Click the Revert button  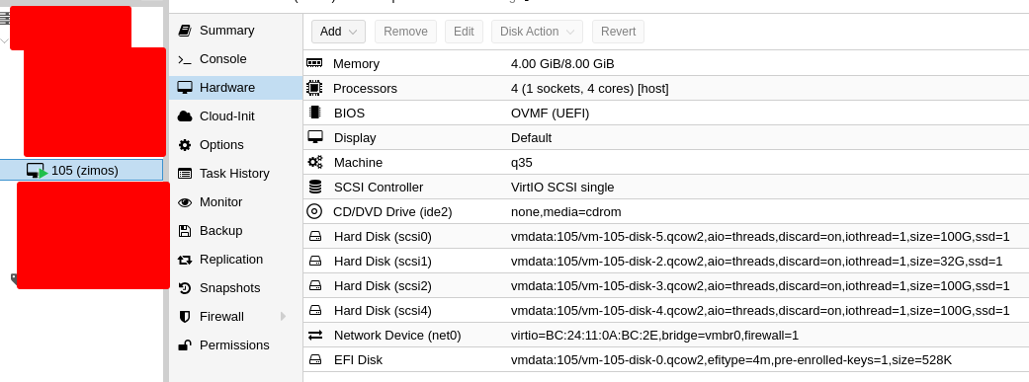point(618,32)
